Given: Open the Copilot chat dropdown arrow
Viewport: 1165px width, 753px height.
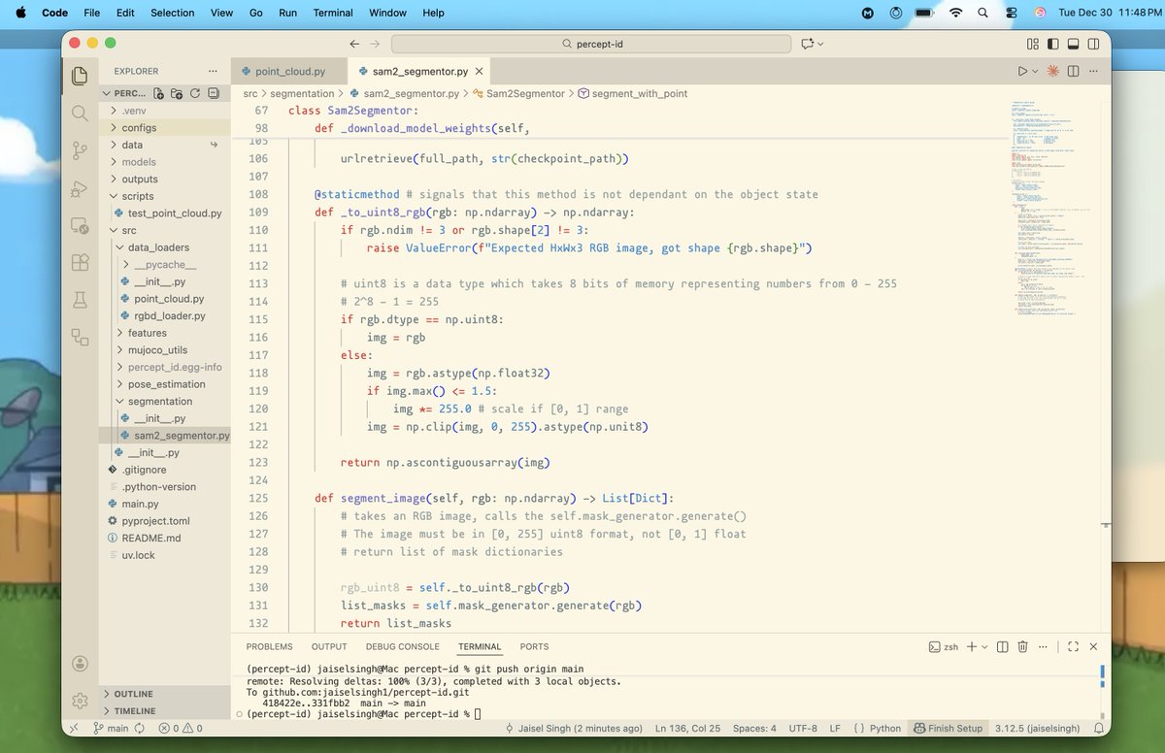Looking at the screenshot, I should 820,44.
